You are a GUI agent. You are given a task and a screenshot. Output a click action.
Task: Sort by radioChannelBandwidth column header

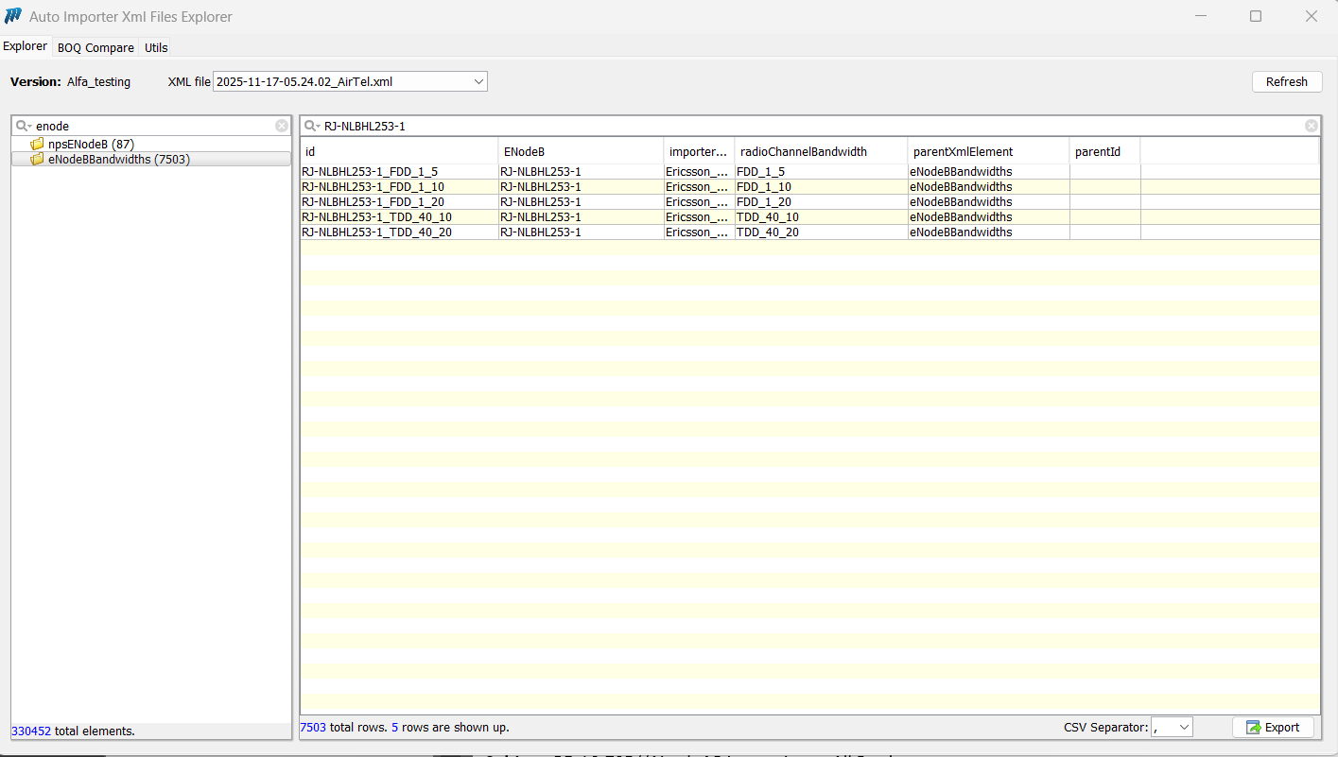(x=803, y=151)
